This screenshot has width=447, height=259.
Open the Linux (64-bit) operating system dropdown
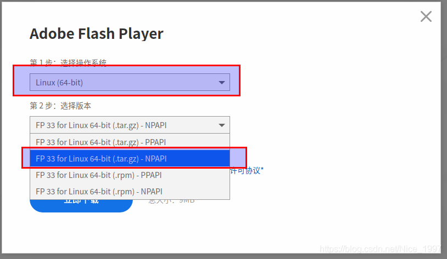(130, 83)
